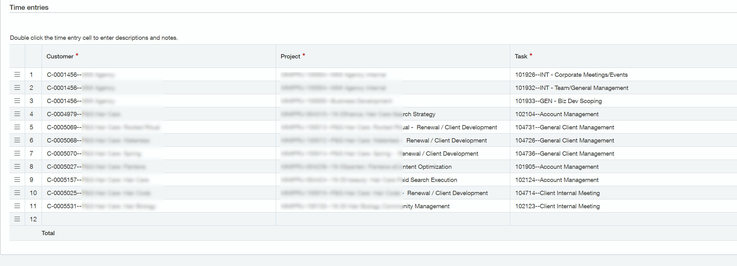The width and height of the screenshot is (737, 266).
Task: Click task 101932--INT - Team/General Management
Action: [572, 88]
